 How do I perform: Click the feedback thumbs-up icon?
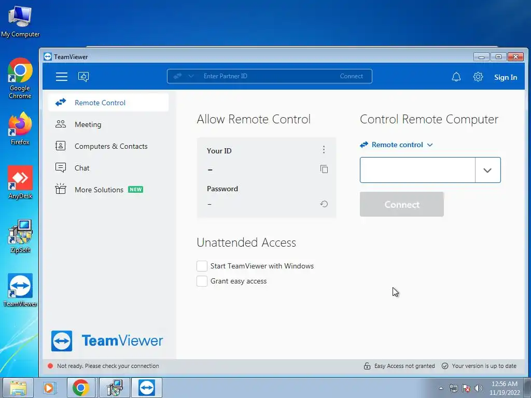[83, 77]
